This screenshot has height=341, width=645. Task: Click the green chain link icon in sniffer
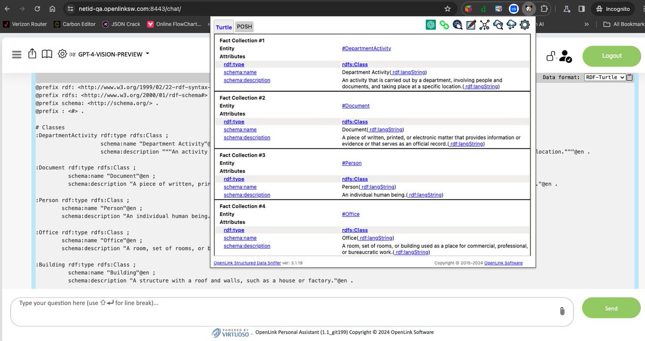coord(444,25)
